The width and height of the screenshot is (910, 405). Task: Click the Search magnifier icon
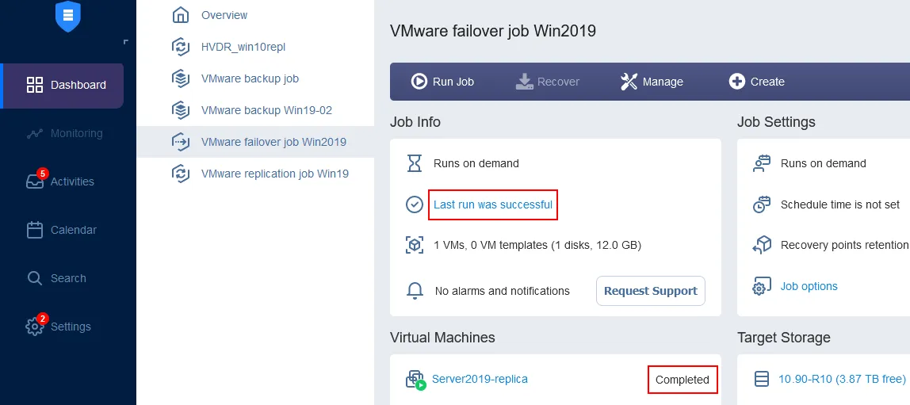(x=35, y=278)
